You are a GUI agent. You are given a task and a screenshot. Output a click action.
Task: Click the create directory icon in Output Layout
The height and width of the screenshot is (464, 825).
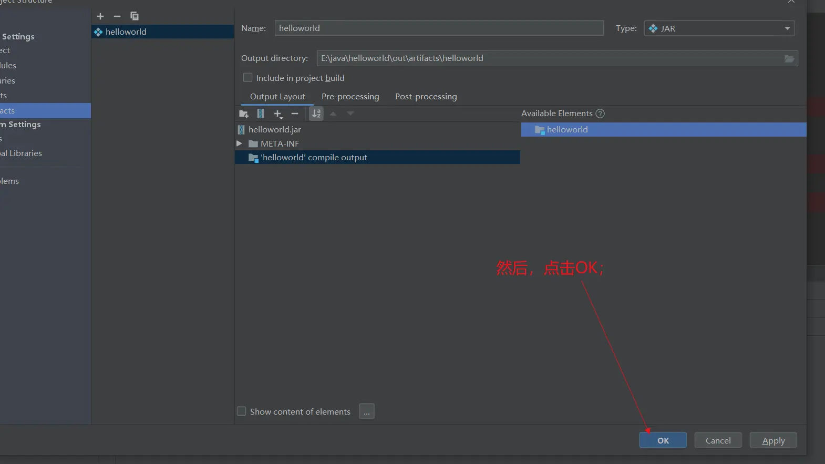pos(244,114)
